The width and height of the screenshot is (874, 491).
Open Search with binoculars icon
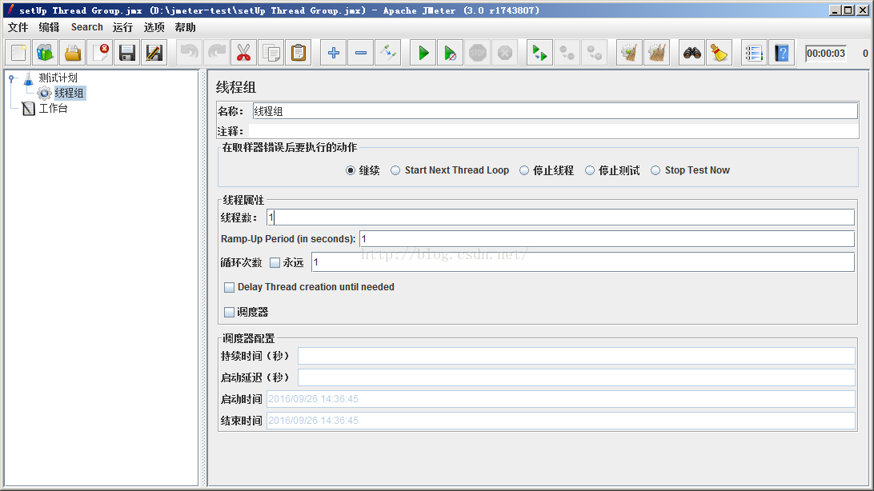pos(692,53)
